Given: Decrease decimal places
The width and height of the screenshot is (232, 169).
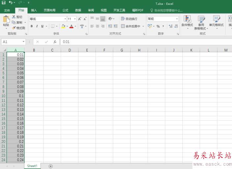Looking at the screenshot, I should click(x=176, y=26).
